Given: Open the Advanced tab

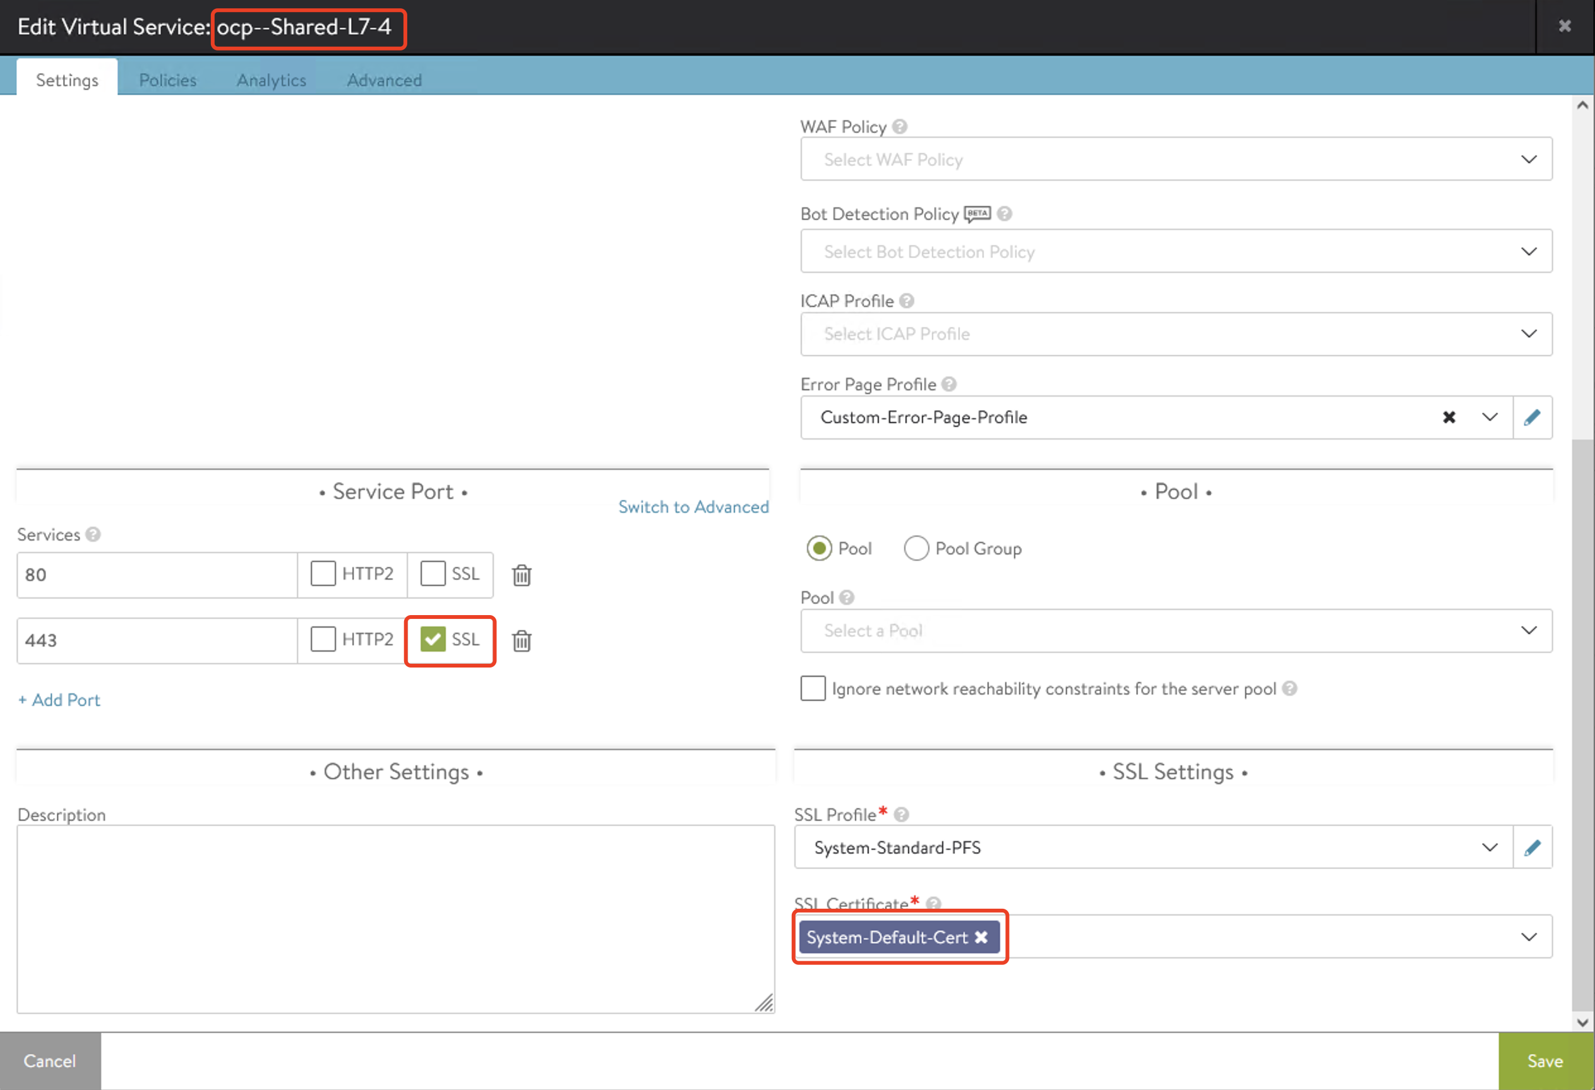Looking at the screenshot, I should pos(385,80).
